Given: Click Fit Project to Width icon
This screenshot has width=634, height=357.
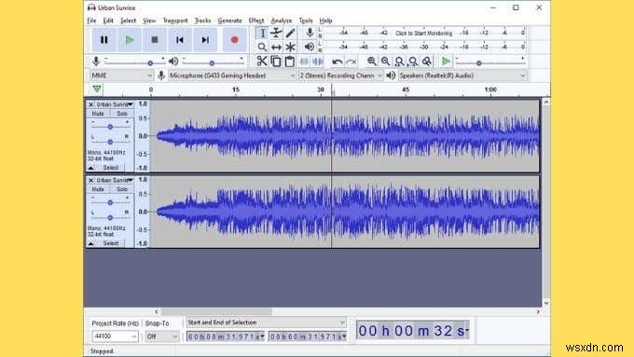Looking at the screenshot, I should click(413, 61).
